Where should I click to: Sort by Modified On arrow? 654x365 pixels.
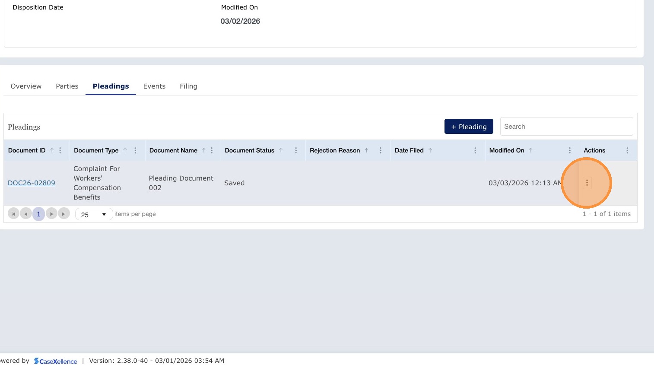(x=531, y=150)
